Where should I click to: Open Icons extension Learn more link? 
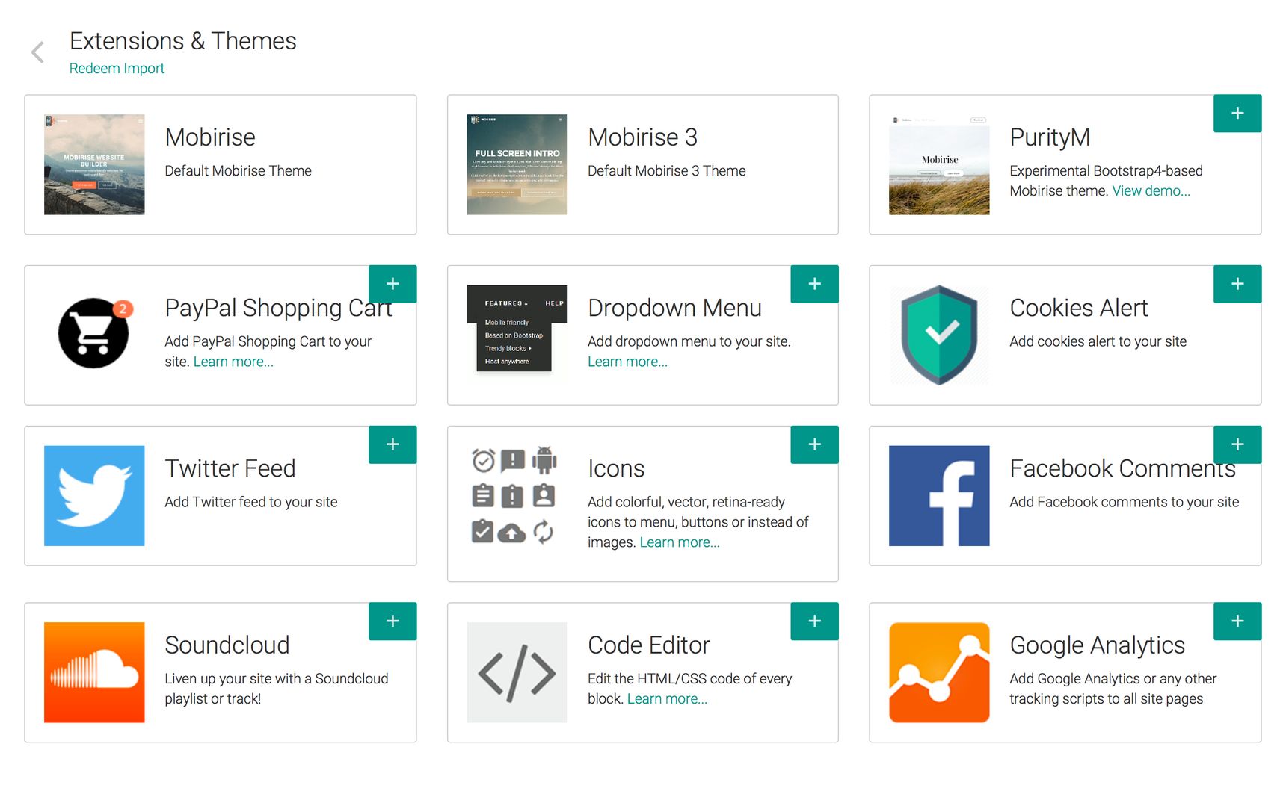(680, 542)
